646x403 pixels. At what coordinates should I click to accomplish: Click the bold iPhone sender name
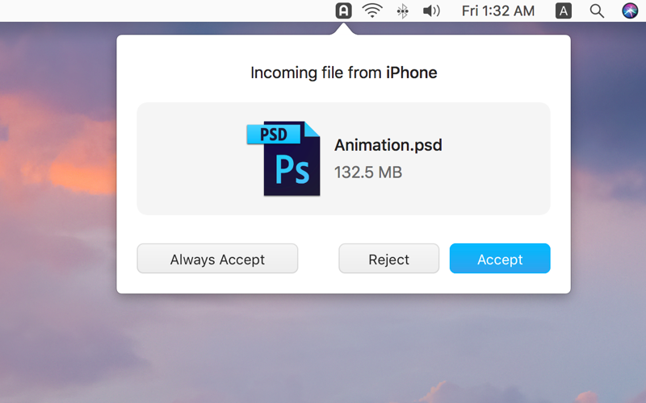click(411, 73)
